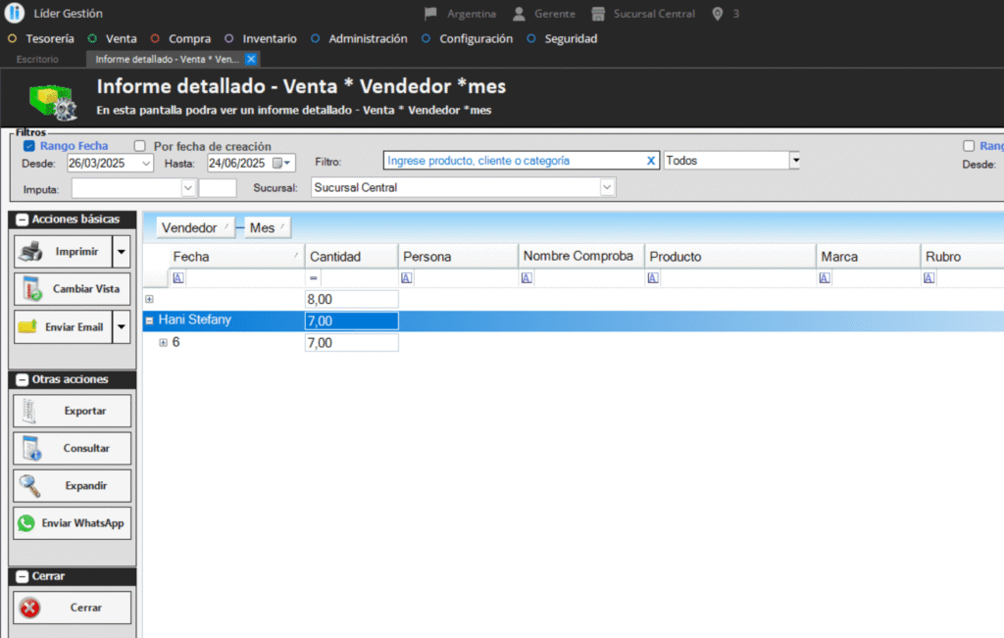
Task: Click the Exportar document icon
Action: coord(30,411)
